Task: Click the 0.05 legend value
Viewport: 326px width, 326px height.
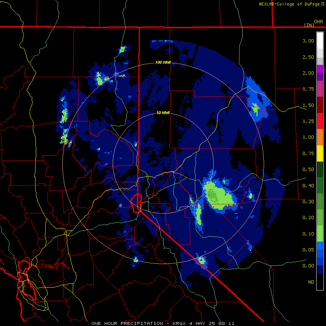Action: (x=308, y=250)
